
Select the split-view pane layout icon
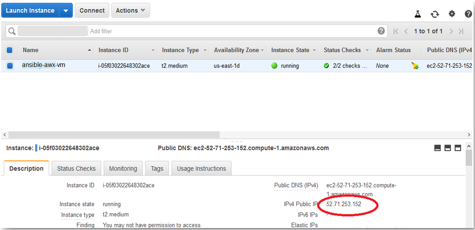point(448,148)
